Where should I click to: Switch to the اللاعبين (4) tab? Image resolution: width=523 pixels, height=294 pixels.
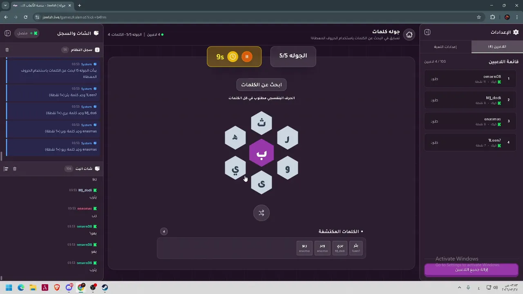coord(497,47)
